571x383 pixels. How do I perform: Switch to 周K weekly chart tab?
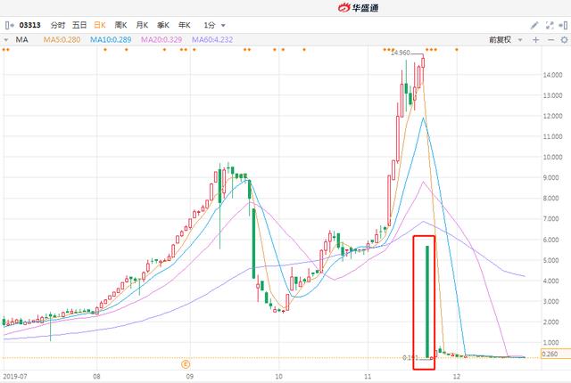[x=120, y=25]
